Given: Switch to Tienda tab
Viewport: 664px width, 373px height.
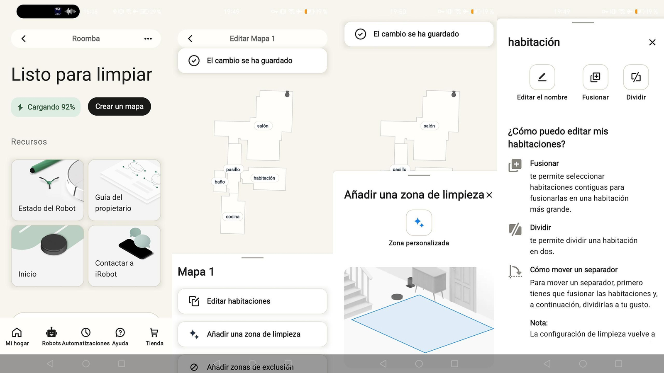Looking at the screenshot, I should point(154,337).
